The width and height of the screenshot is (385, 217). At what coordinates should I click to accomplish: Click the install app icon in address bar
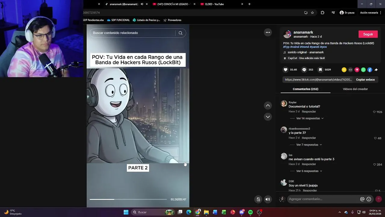pyautogui.click(x=306, y=13)
